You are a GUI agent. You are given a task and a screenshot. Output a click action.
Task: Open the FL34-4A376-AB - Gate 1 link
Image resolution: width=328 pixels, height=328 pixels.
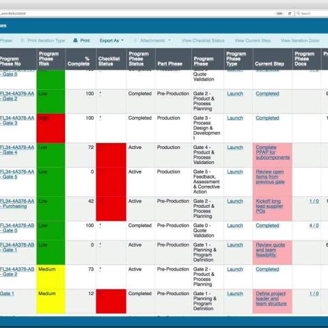coord(17,247)
